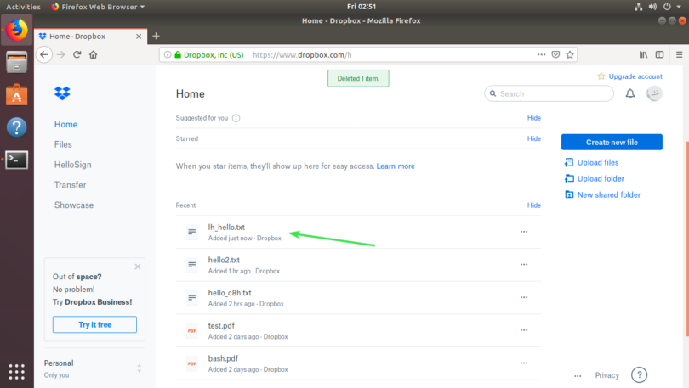
Task: Open lh_hello.txt file
Action: pyautogui.click(x=226, y=227)
